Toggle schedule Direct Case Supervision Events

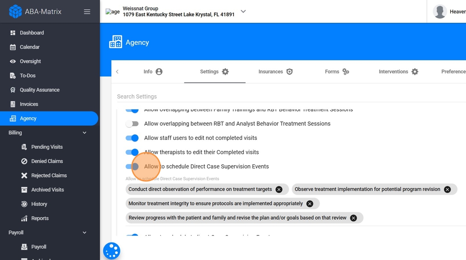click(132, 166)
